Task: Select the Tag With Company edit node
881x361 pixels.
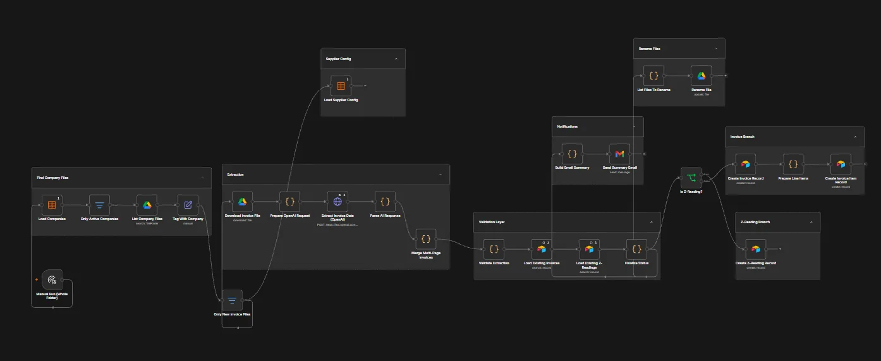Action: [x=188, y=205]
